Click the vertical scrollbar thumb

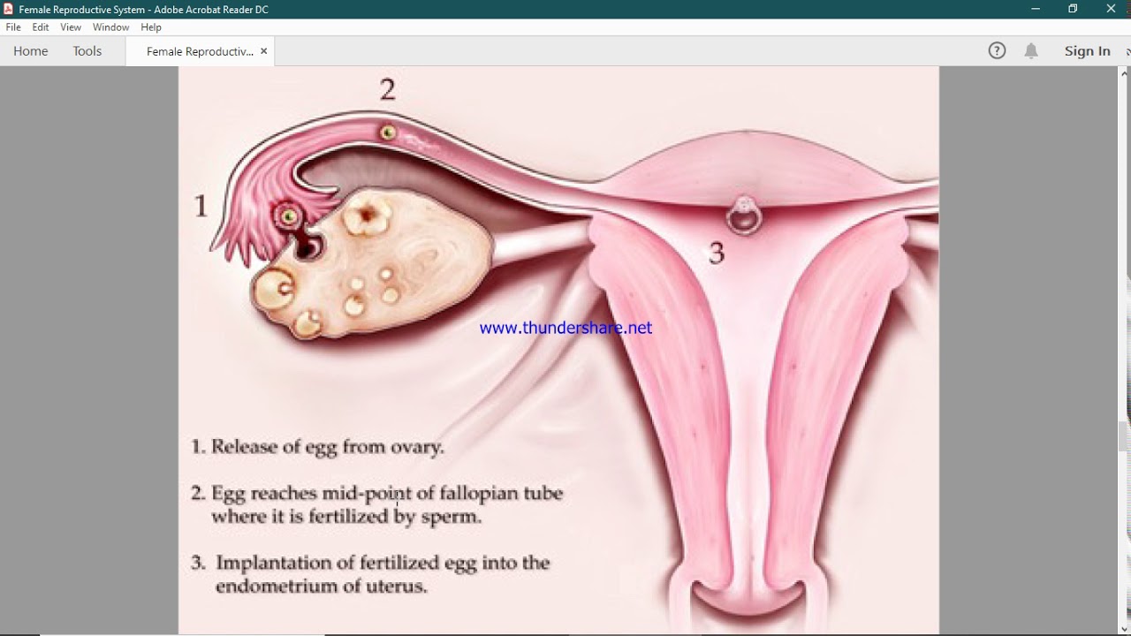(x=1123, y=436)
